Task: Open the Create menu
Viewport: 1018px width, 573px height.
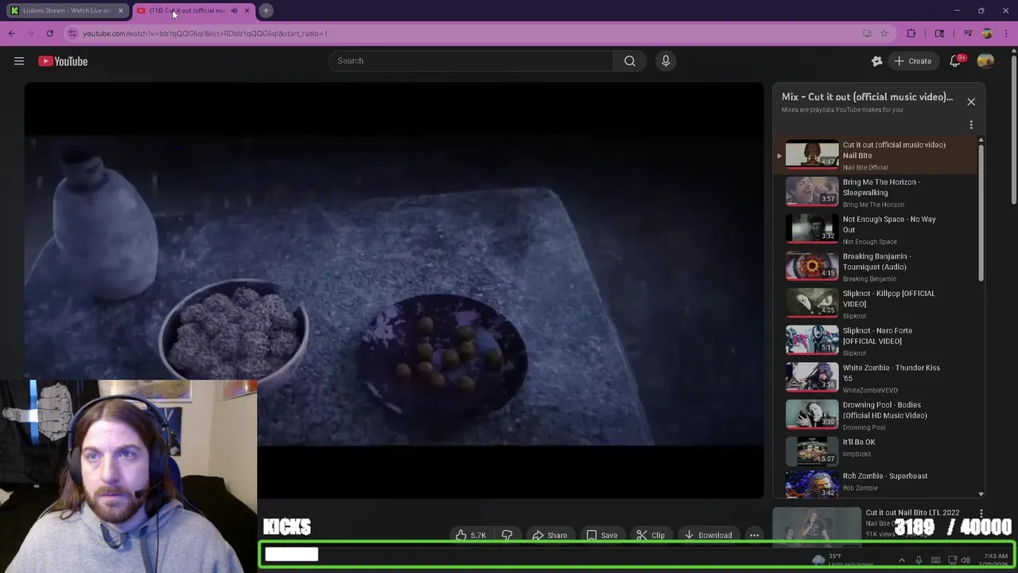Action: (912, 61)
